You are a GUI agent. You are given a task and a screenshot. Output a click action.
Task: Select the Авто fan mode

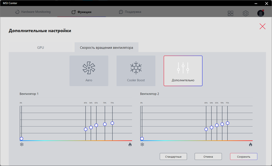(x=89, y=71)
